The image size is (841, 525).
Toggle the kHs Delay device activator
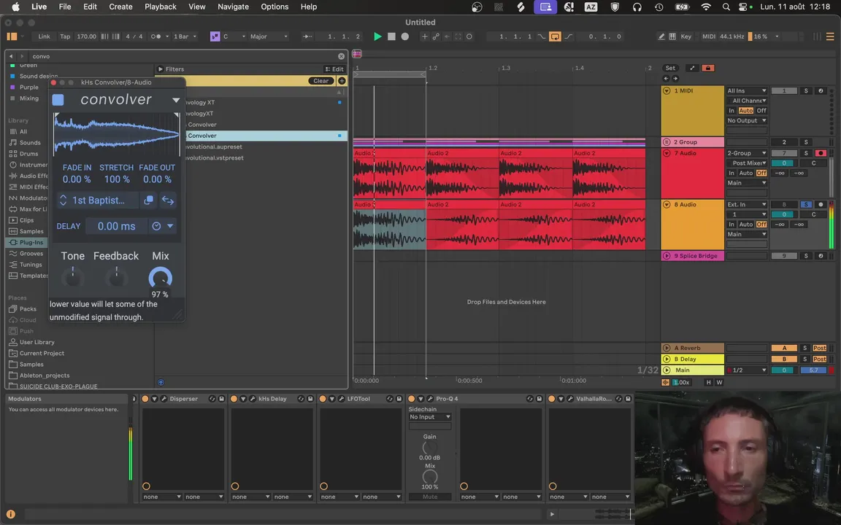pyautogui.click(x=234, y=399)
